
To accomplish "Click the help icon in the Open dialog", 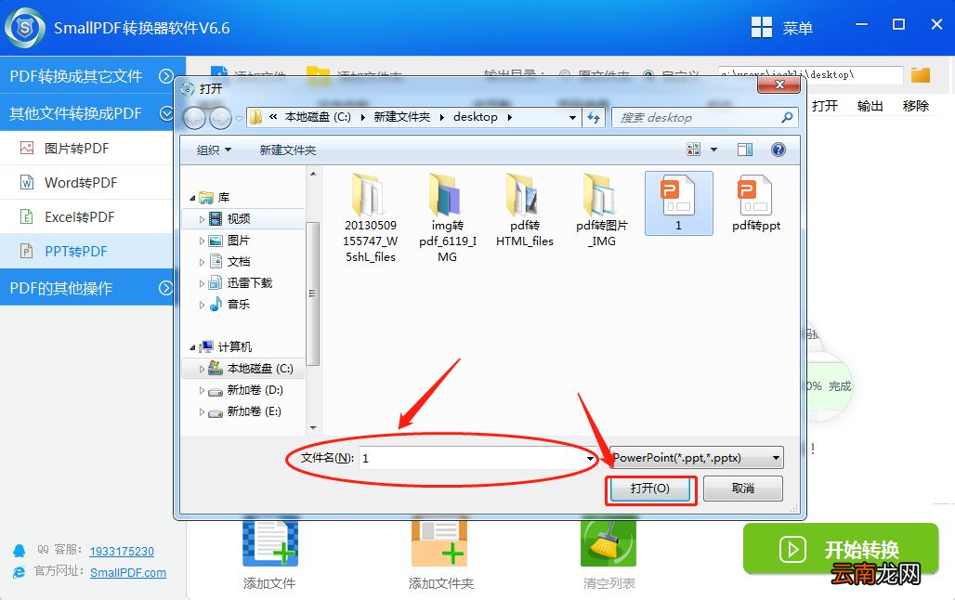I will click(778, 150).
